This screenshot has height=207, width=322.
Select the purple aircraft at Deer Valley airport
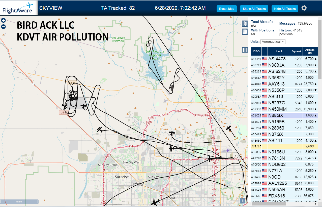tap(227, 151)
